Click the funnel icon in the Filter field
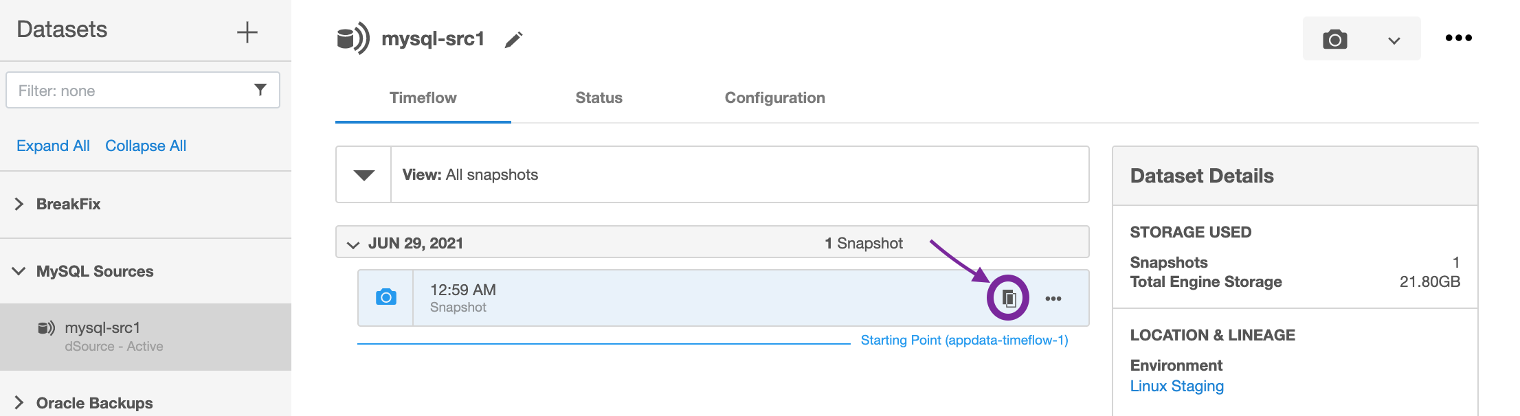Viewport: 1520px width, 416px height. [x=260, y=89]
